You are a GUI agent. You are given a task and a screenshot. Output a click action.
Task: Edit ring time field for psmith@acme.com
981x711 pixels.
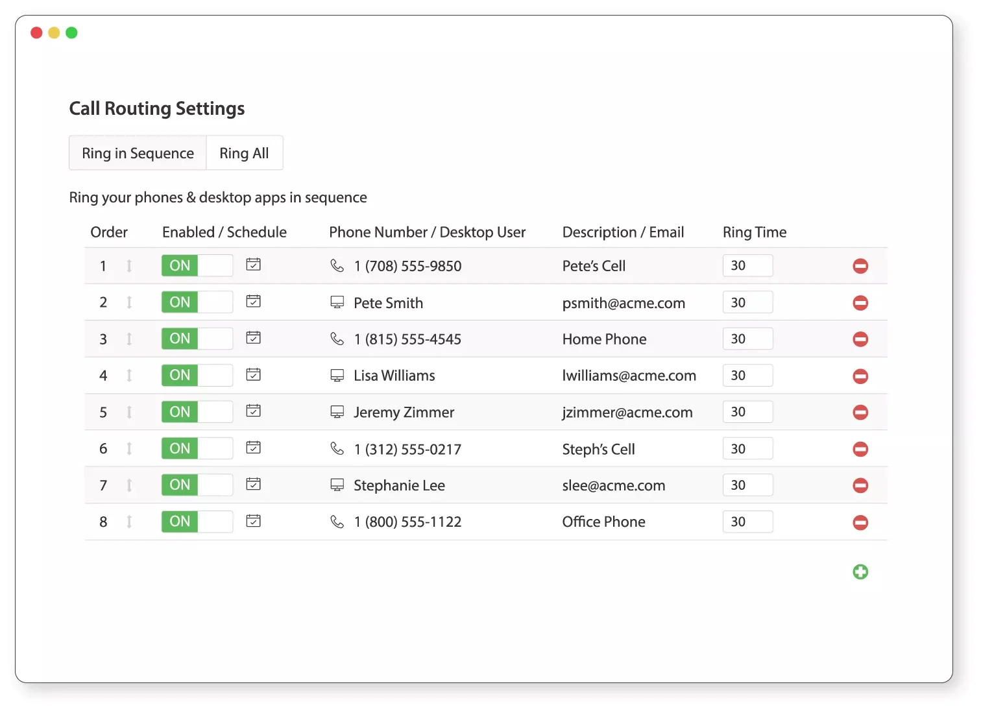pos(747,302)
